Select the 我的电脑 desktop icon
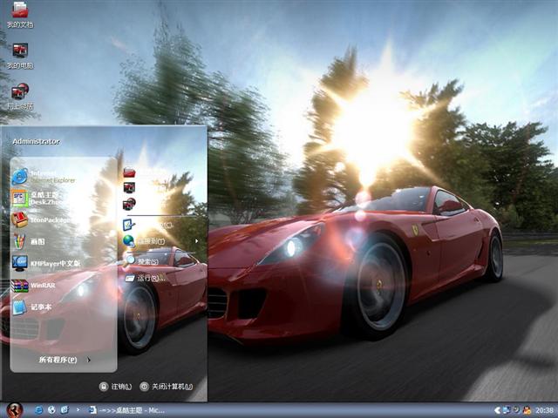 pos(20,56)
